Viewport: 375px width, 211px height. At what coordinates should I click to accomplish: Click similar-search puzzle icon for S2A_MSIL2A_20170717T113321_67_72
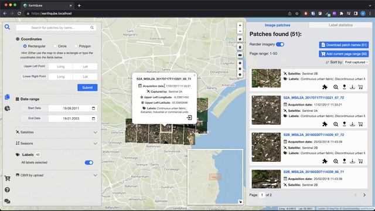click(x=325, y=124)
